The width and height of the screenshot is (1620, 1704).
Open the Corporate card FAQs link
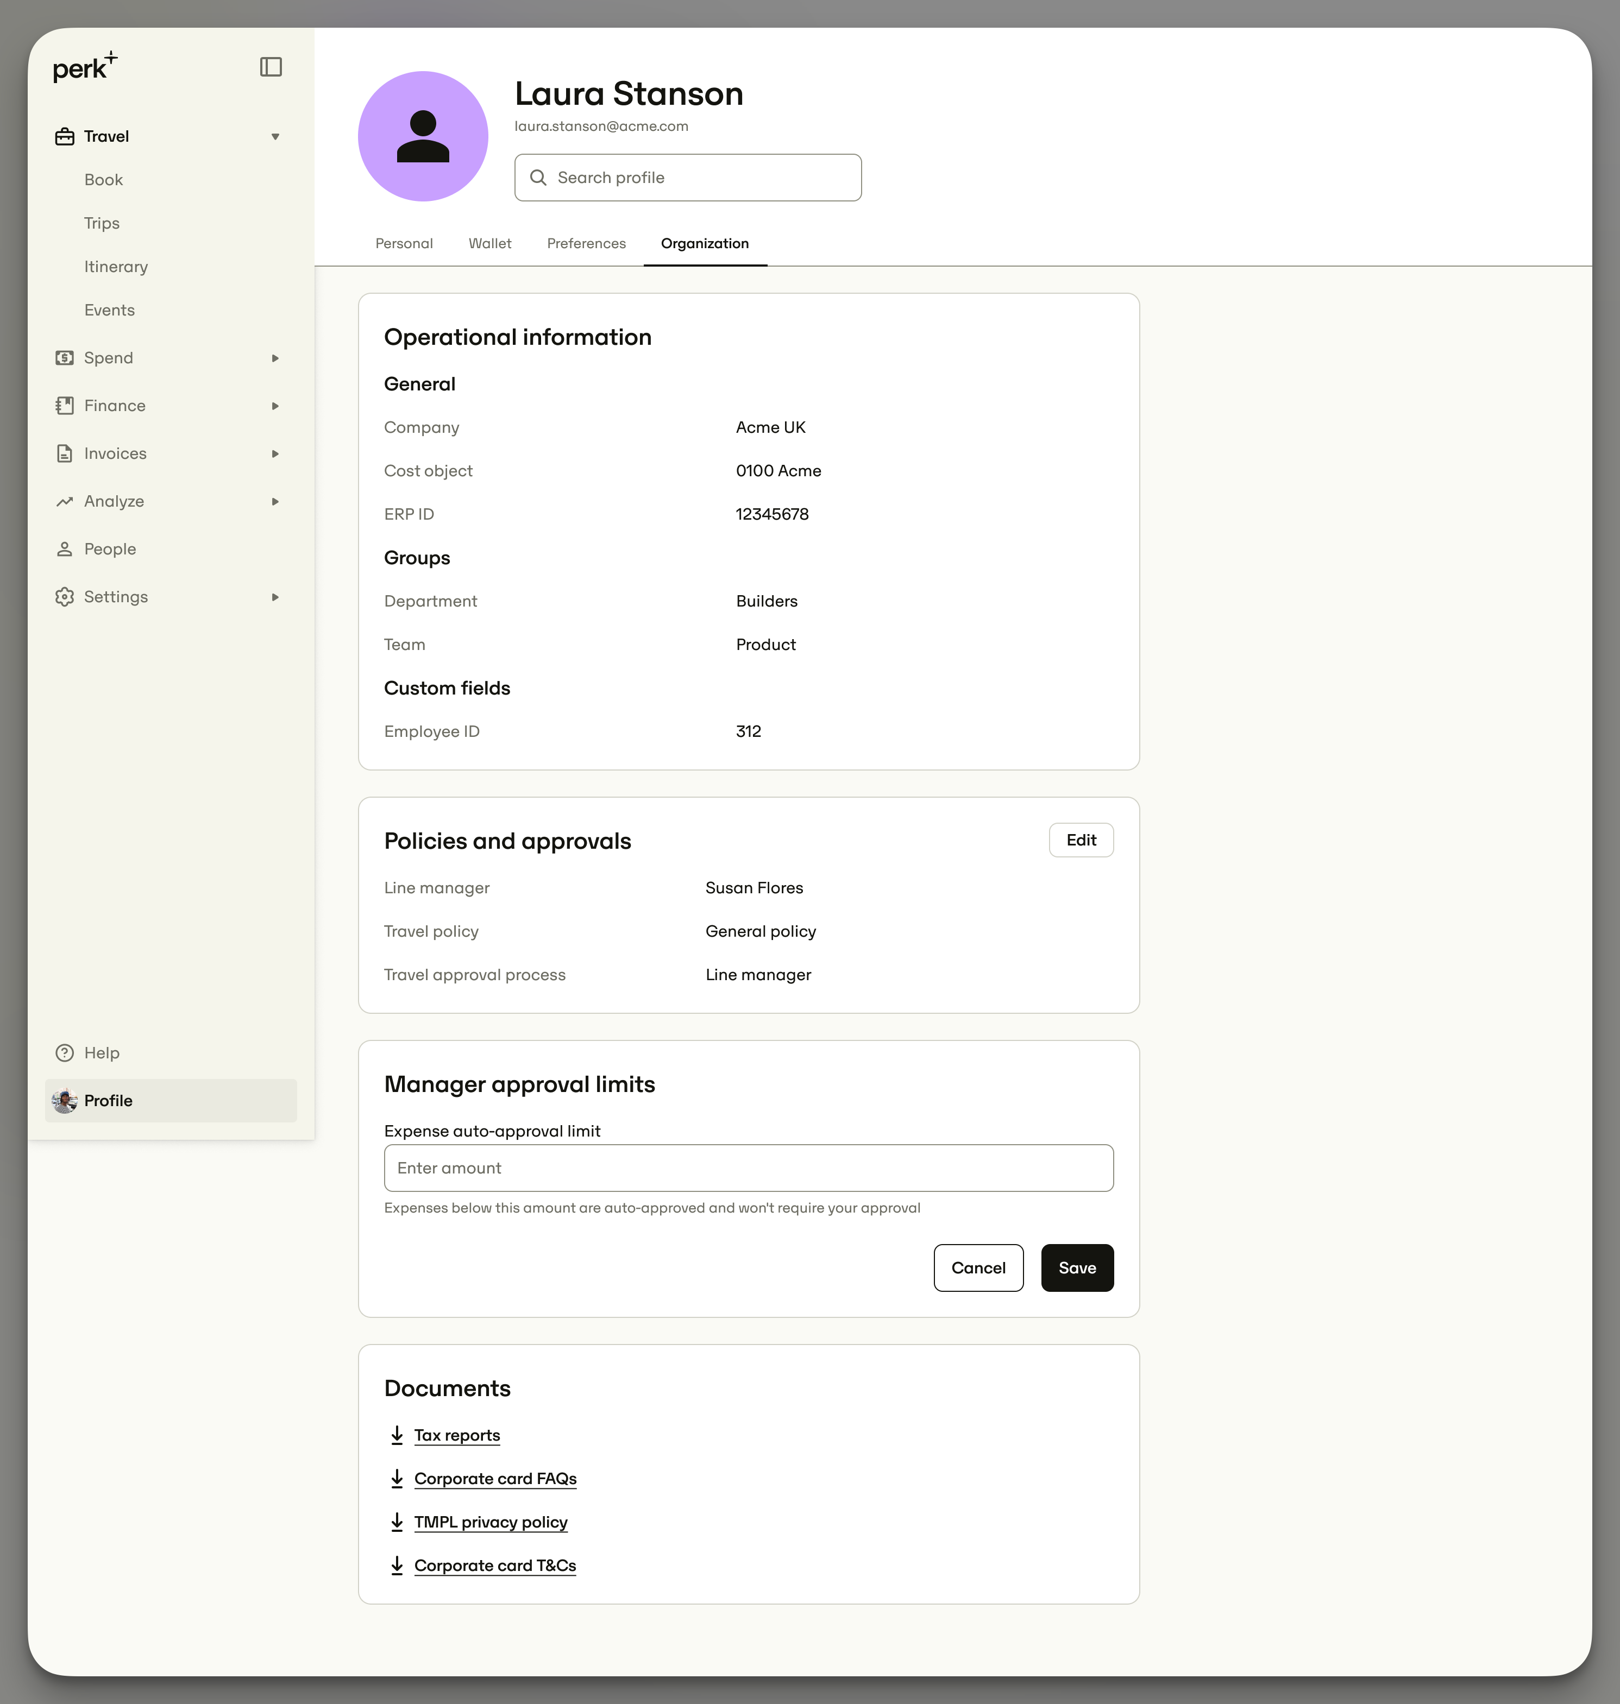(x=495, y=1478)
